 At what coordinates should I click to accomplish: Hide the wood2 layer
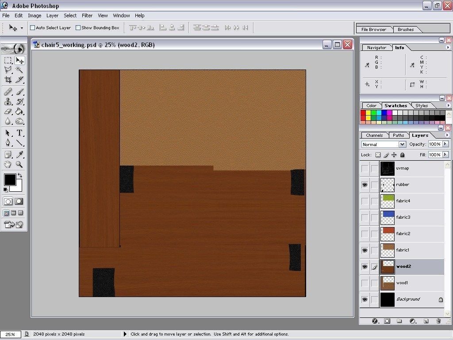365,267
